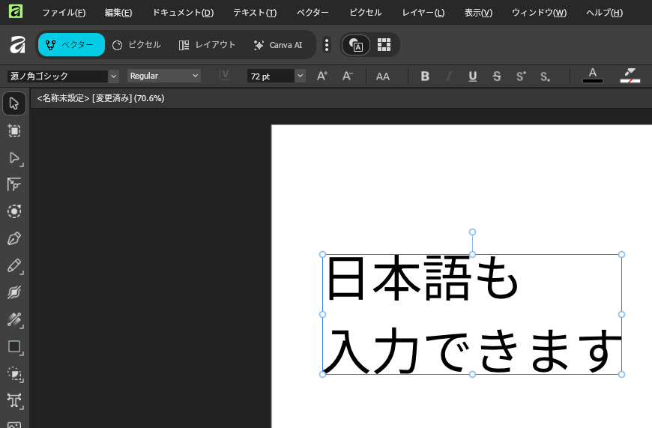Open the ドキュメント(D) menu
The width and height of the screenshot is (652, 428).
pyautogui.click(x=183, y=13)
